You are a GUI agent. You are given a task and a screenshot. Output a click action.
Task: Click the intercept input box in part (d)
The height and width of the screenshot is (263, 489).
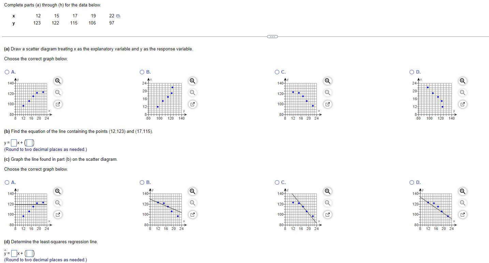click(29, 253)
